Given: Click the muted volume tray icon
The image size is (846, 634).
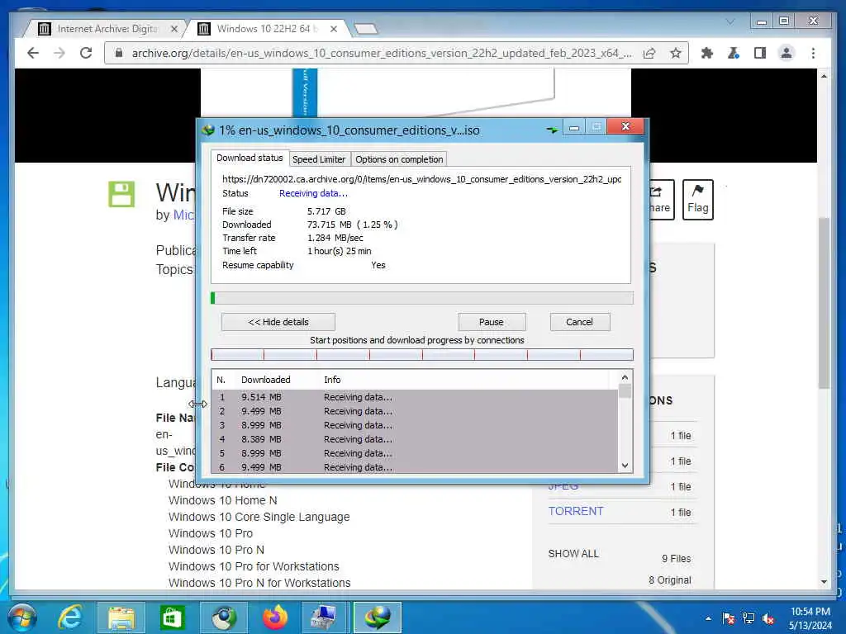Looking at the screenshot, I should [768, 618].
